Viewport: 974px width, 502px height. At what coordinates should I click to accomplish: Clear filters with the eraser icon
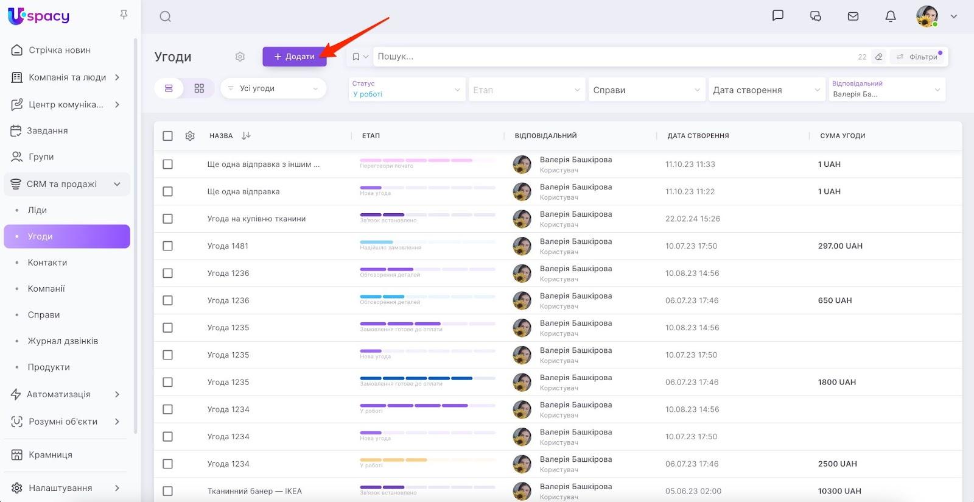[878, 57]
